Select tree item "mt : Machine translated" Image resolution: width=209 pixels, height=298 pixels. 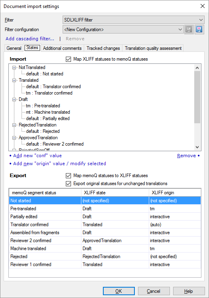(48, 112)
